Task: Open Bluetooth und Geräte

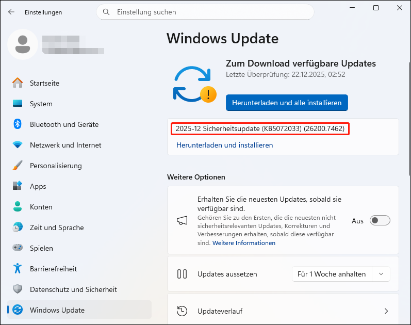Action: click(x=79, y=124)
